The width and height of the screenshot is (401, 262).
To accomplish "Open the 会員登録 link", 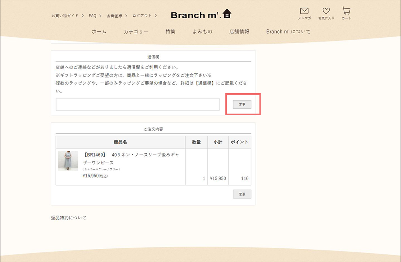I will [114, 16].
